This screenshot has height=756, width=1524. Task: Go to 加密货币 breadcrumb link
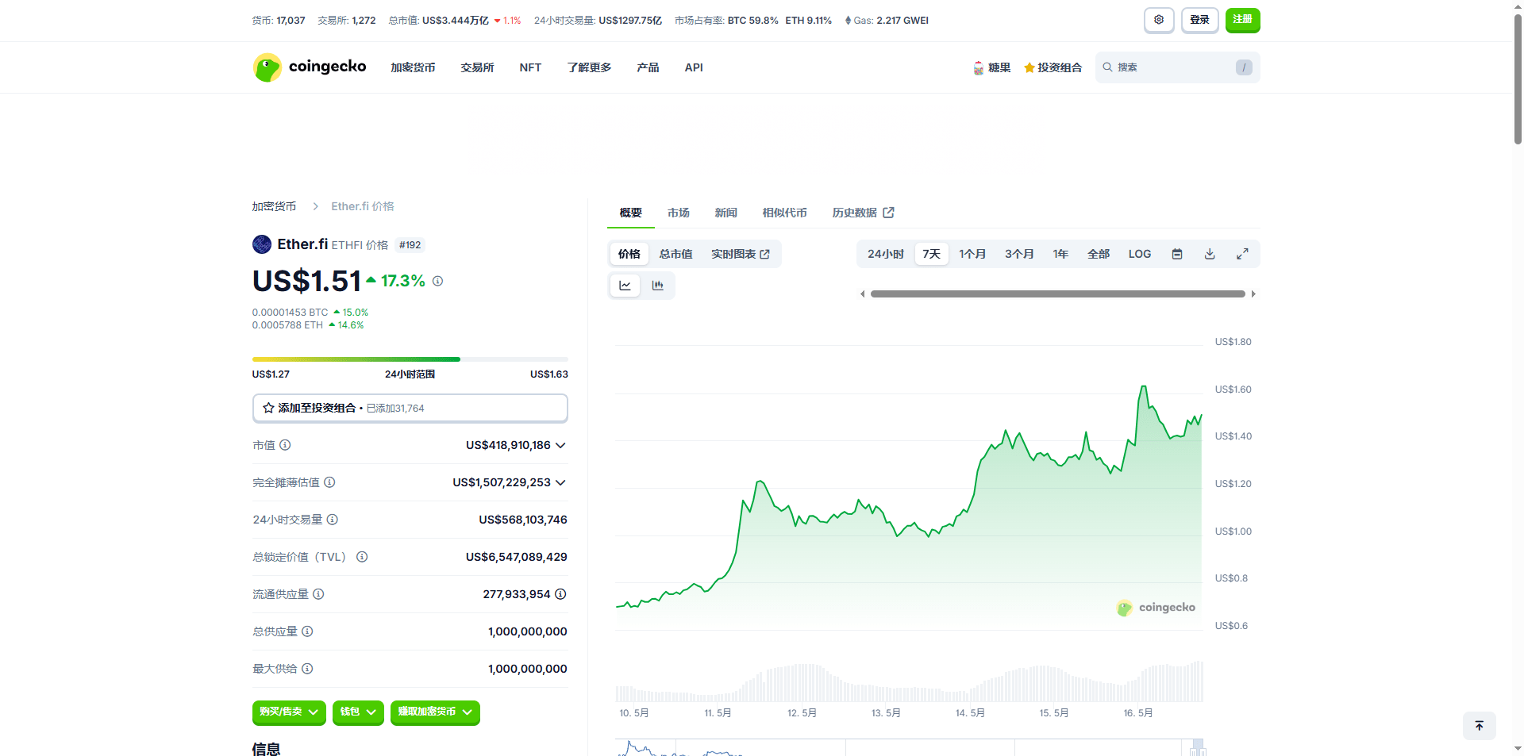pos(274,206)
